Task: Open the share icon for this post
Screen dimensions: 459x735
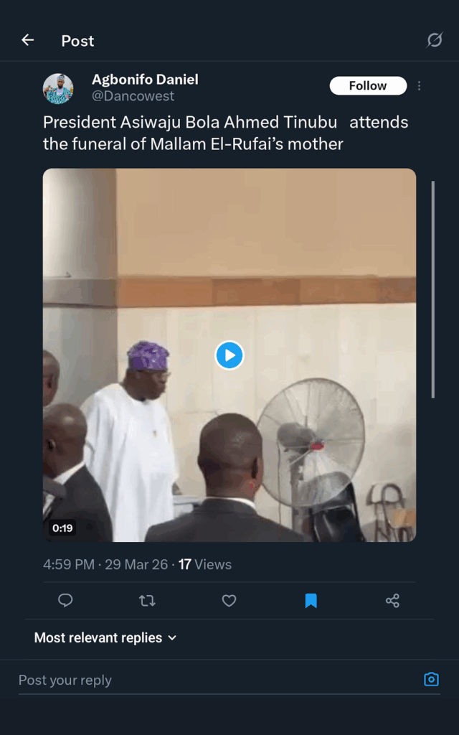Action: click(x=392, y=601)
